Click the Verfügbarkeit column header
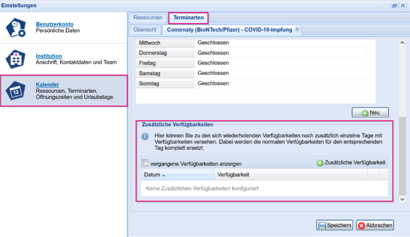The width and height of the screenshot is (410, 237). [290, 175]
